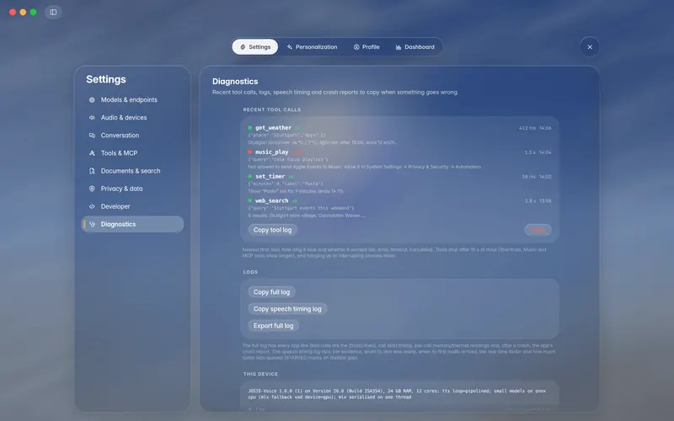Click the JOSIE-Voice device info text
The width and height of the screenshot is (674, 421).
point(397,394)
